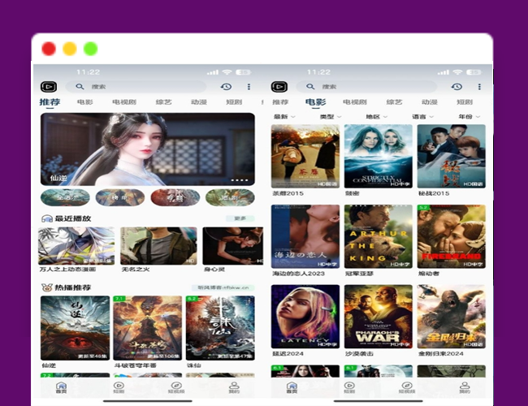528x406 pixels.
Task: Open three-dot overflow menu in right phone
Action: 478,87
